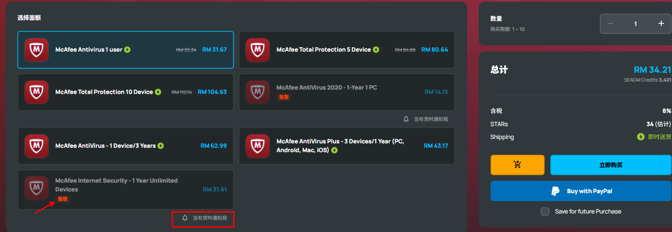Image resolution: width=672 pixels, height=232 pixels.
Task: Click McAfee logo on Antivirus 1 user
Action: pos(36,50)
